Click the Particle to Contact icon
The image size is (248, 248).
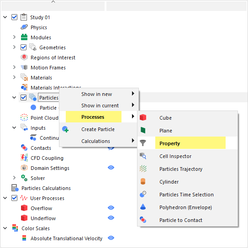[x=143, y=220]
